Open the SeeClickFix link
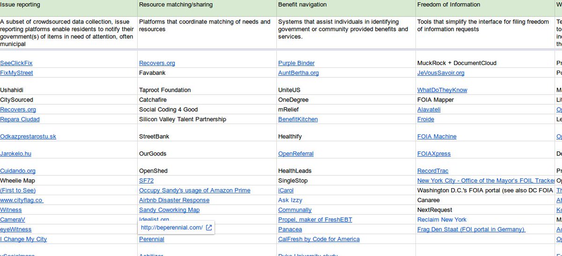 tap(16, 63)
